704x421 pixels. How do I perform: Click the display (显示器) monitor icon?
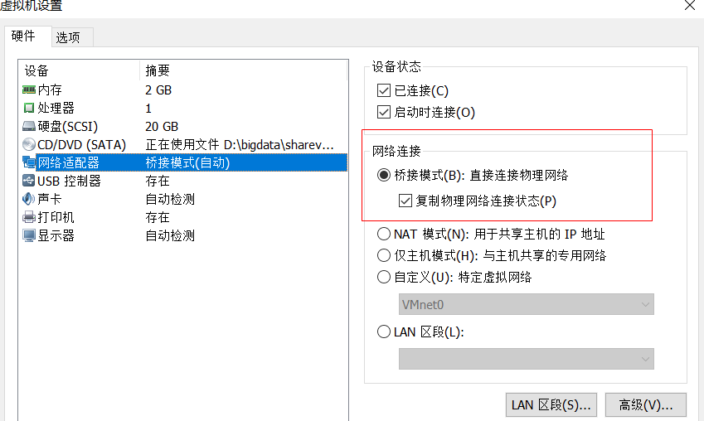coord(29,235)
